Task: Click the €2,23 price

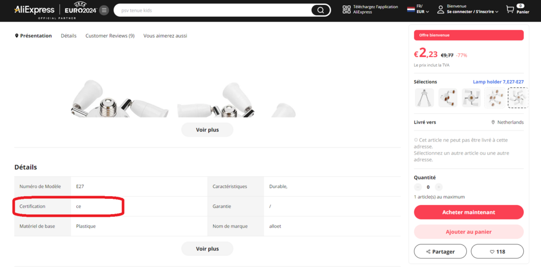Action: [x=426, y=54]
